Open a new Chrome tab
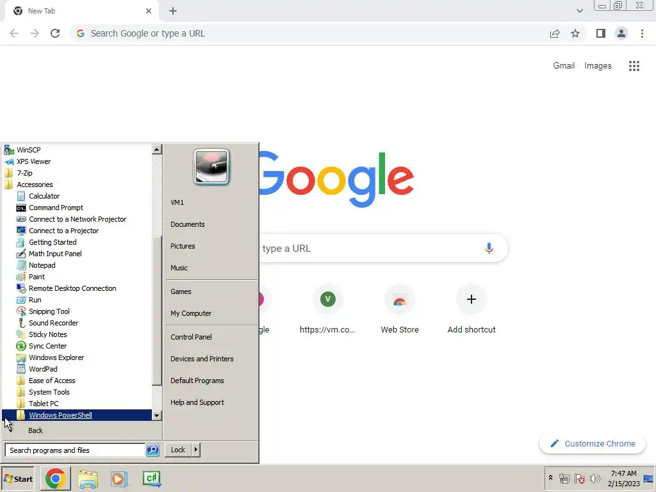This screenshot has width=656, height=492. coord(173,11)
